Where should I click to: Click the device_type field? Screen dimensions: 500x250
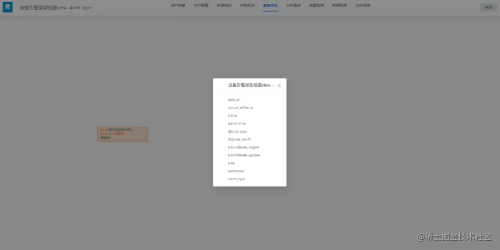click(237, 132)
